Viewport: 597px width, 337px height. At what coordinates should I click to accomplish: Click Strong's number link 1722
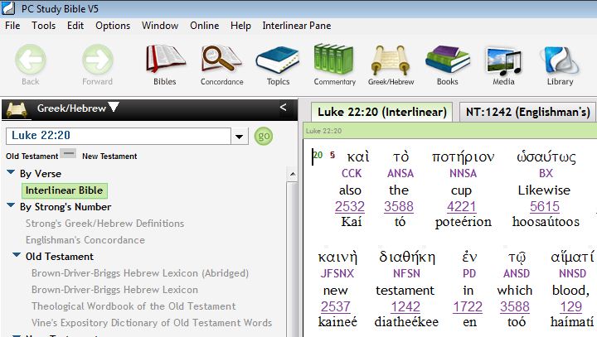coord(468,306)
